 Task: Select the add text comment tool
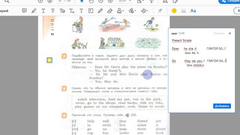coord(81,11)
